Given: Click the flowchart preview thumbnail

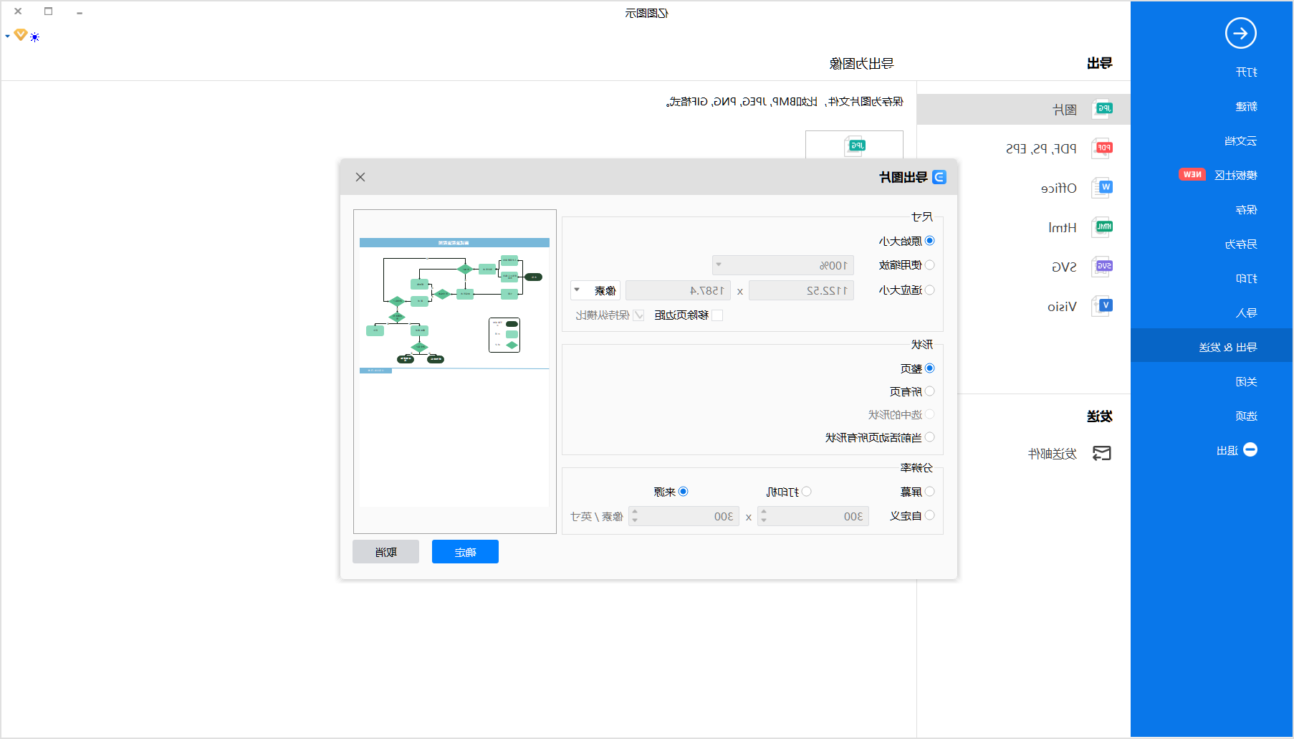Looking at the screenshot, I should (x=454, y=371).
